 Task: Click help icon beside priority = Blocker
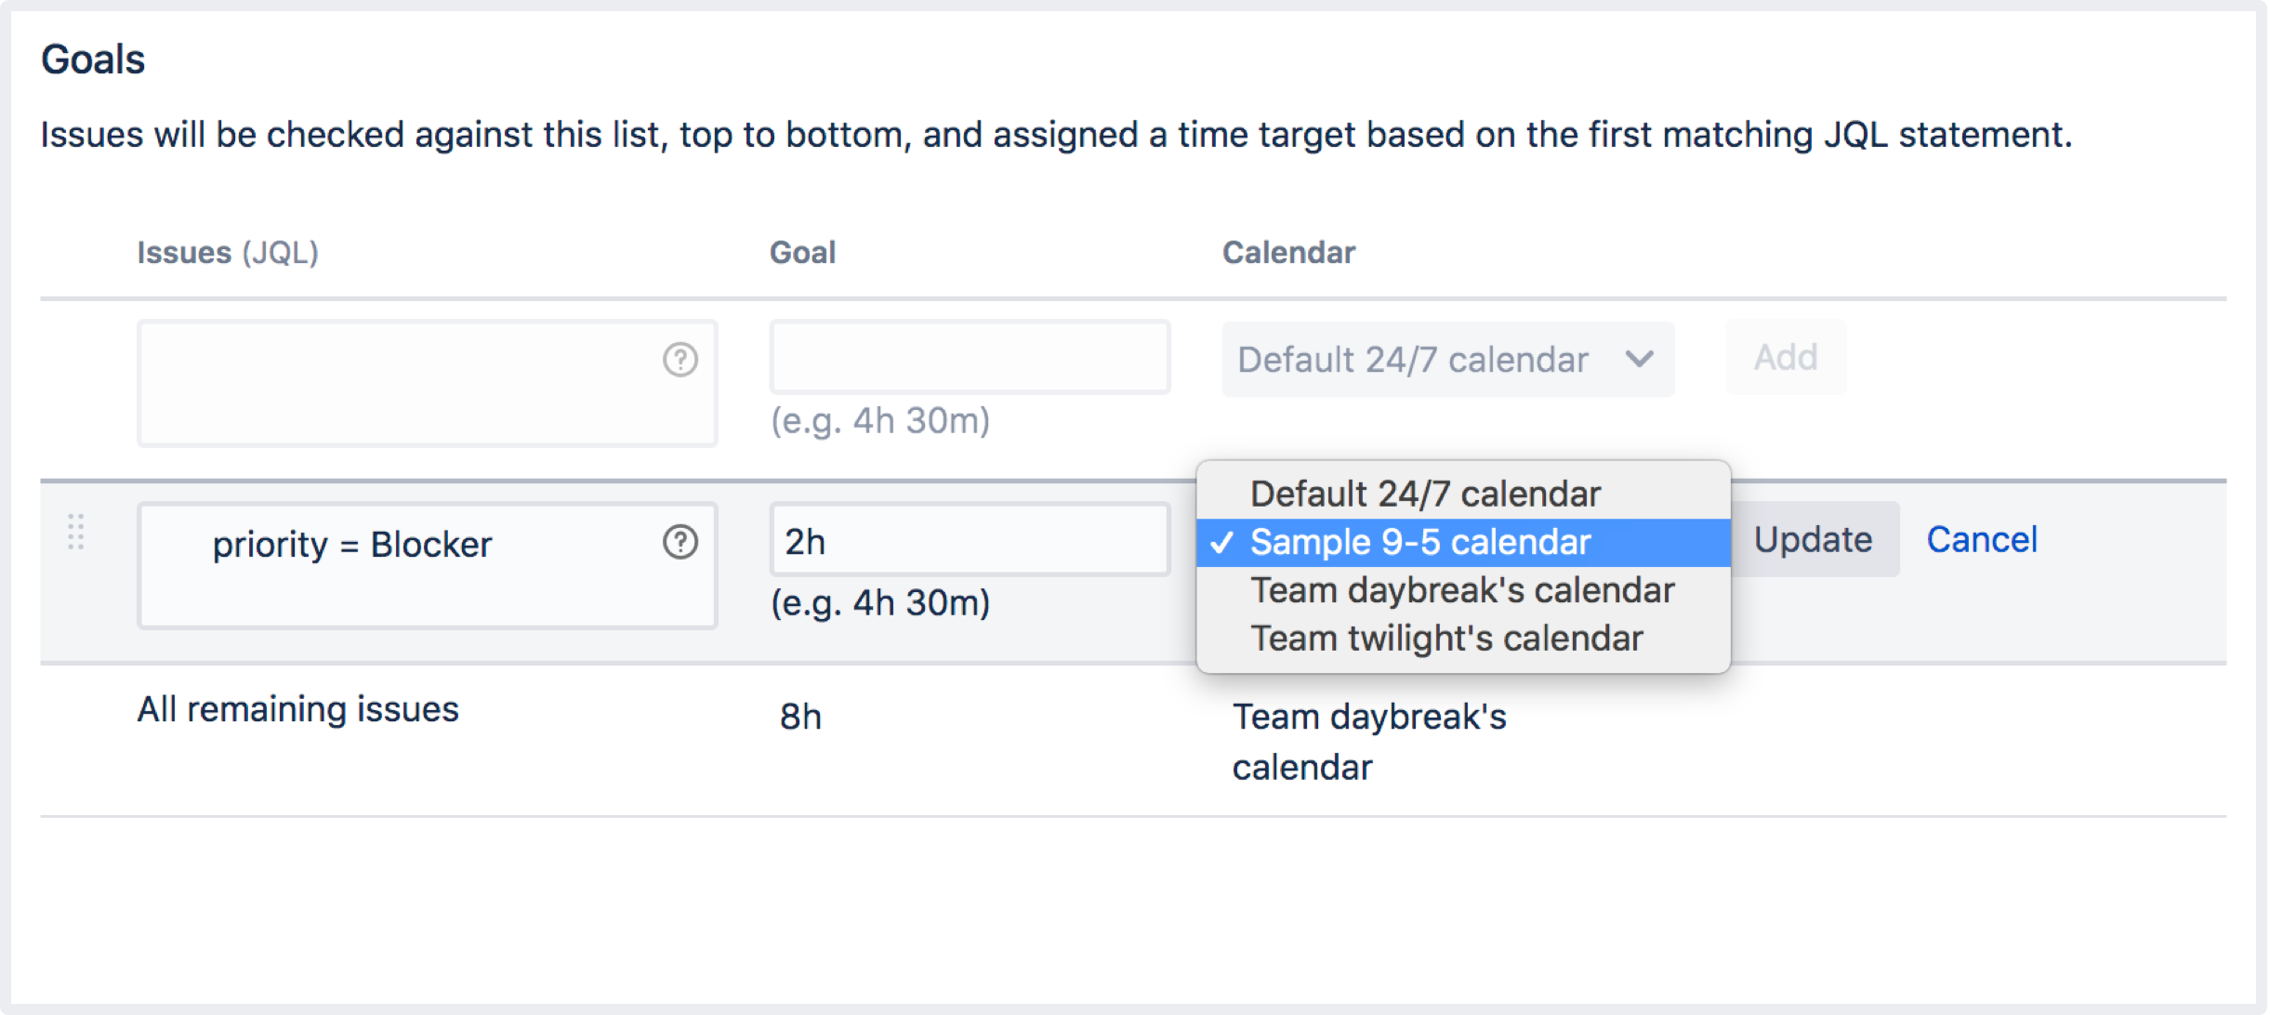(x=680, y=541)
